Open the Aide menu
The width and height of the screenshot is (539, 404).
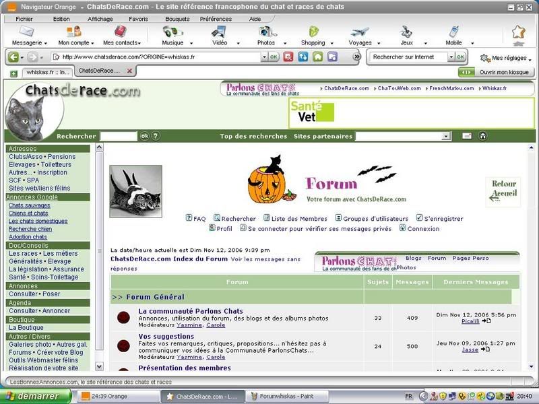point(255,20)
